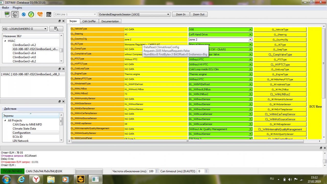Screen dimensions: 327x184
Task: Click the blue refresh arrows icon
Action: [24, 14]
